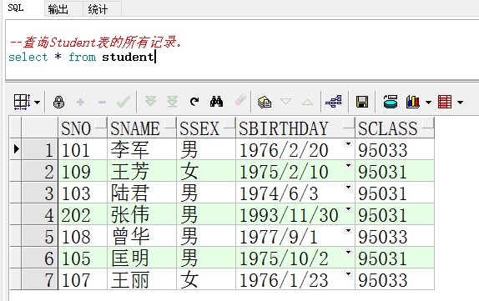Open the grid layout dropdown arrow
The image size is (479, 301).
tap(37, 103)
